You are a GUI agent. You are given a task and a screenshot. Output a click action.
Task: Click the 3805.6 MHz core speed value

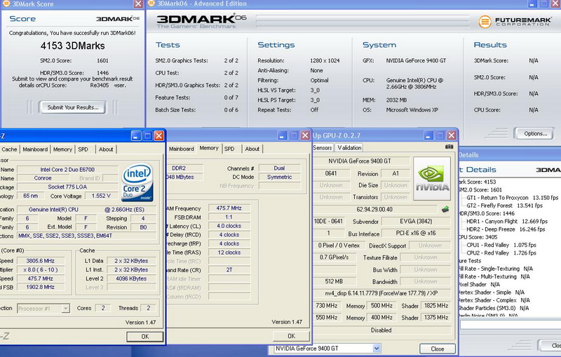(x=41, y=261)
